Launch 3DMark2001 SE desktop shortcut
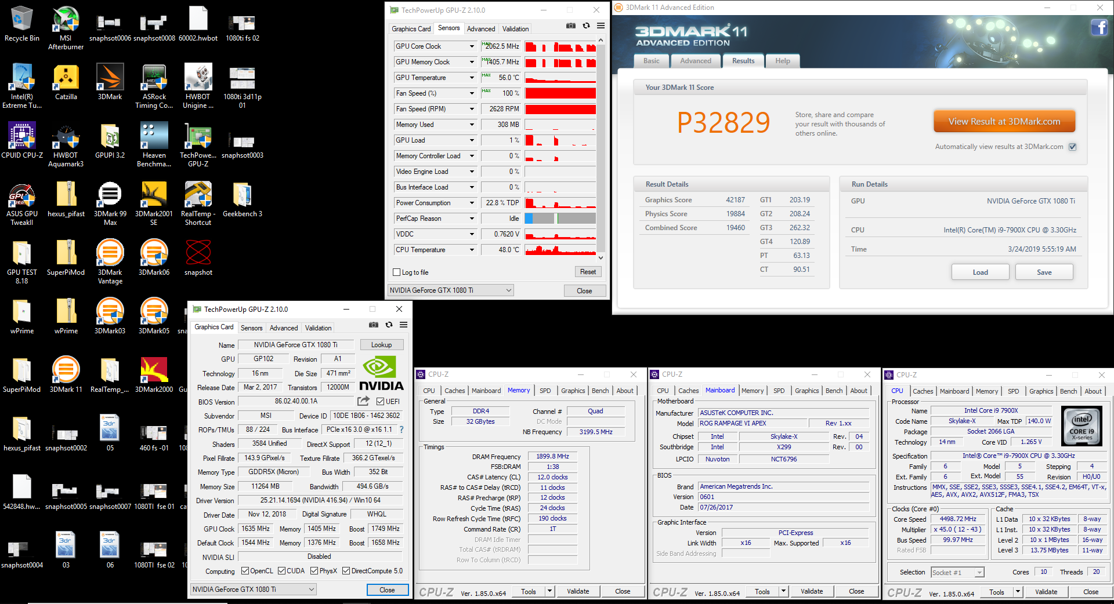1114x604 pixels. [154, 203]
